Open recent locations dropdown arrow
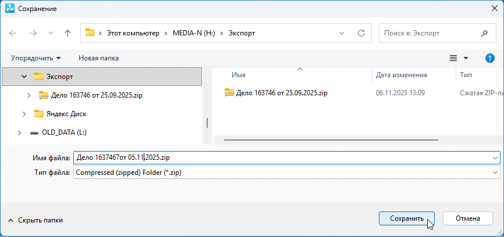This screenshot has height=237, width=504. [x=51, y=33]
